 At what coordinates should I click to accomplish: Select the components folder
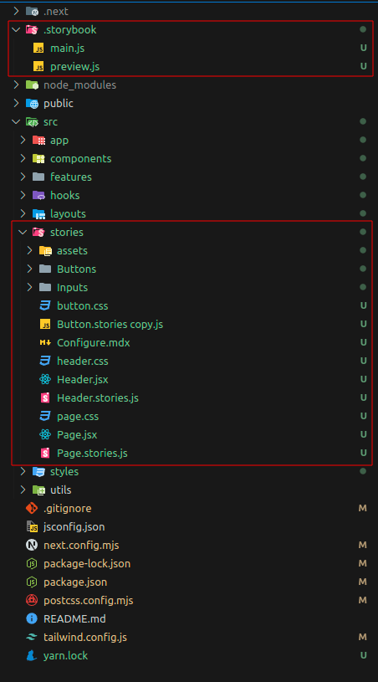pyautogui.click(x=81, y=159)
